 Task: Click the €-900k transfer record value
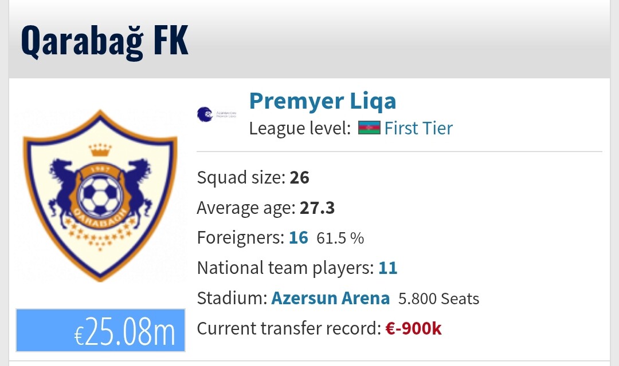pyautogui.click(x=413, y=328)
